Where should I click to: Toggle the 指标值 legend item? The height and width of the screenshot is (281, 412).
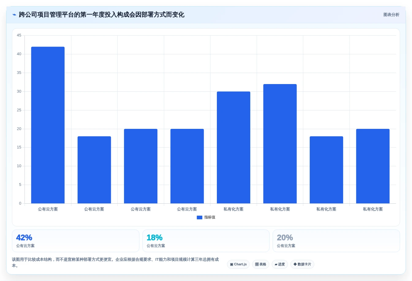(x=206, y=217)
